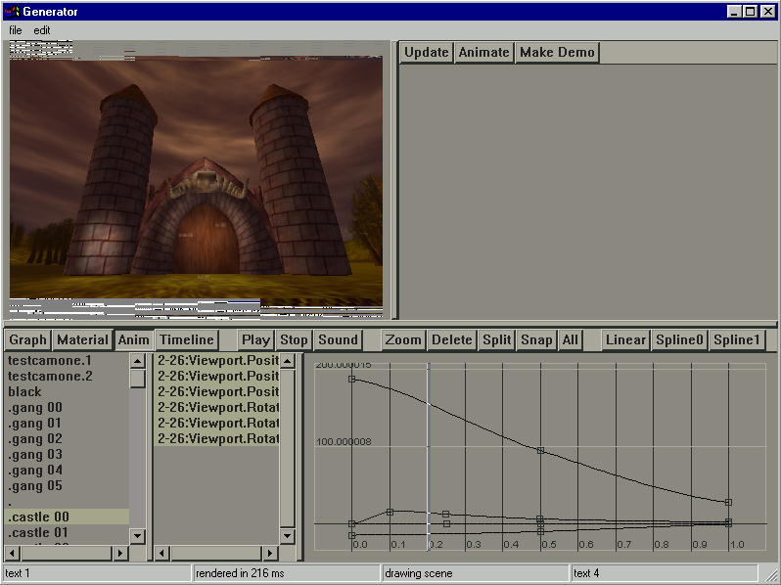Viewport: 781px width, 585px height.
Task: Toggle the Sound button
Action: coord(338,340)
